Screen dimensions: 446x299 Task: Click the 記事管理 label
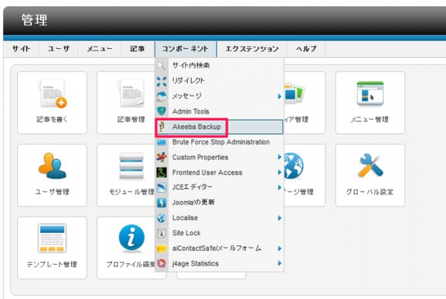click(x=131, y=120)
